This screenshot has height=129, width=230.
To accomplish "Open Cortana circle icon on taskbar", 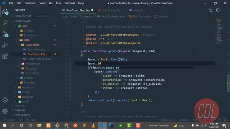I will 22,125.
